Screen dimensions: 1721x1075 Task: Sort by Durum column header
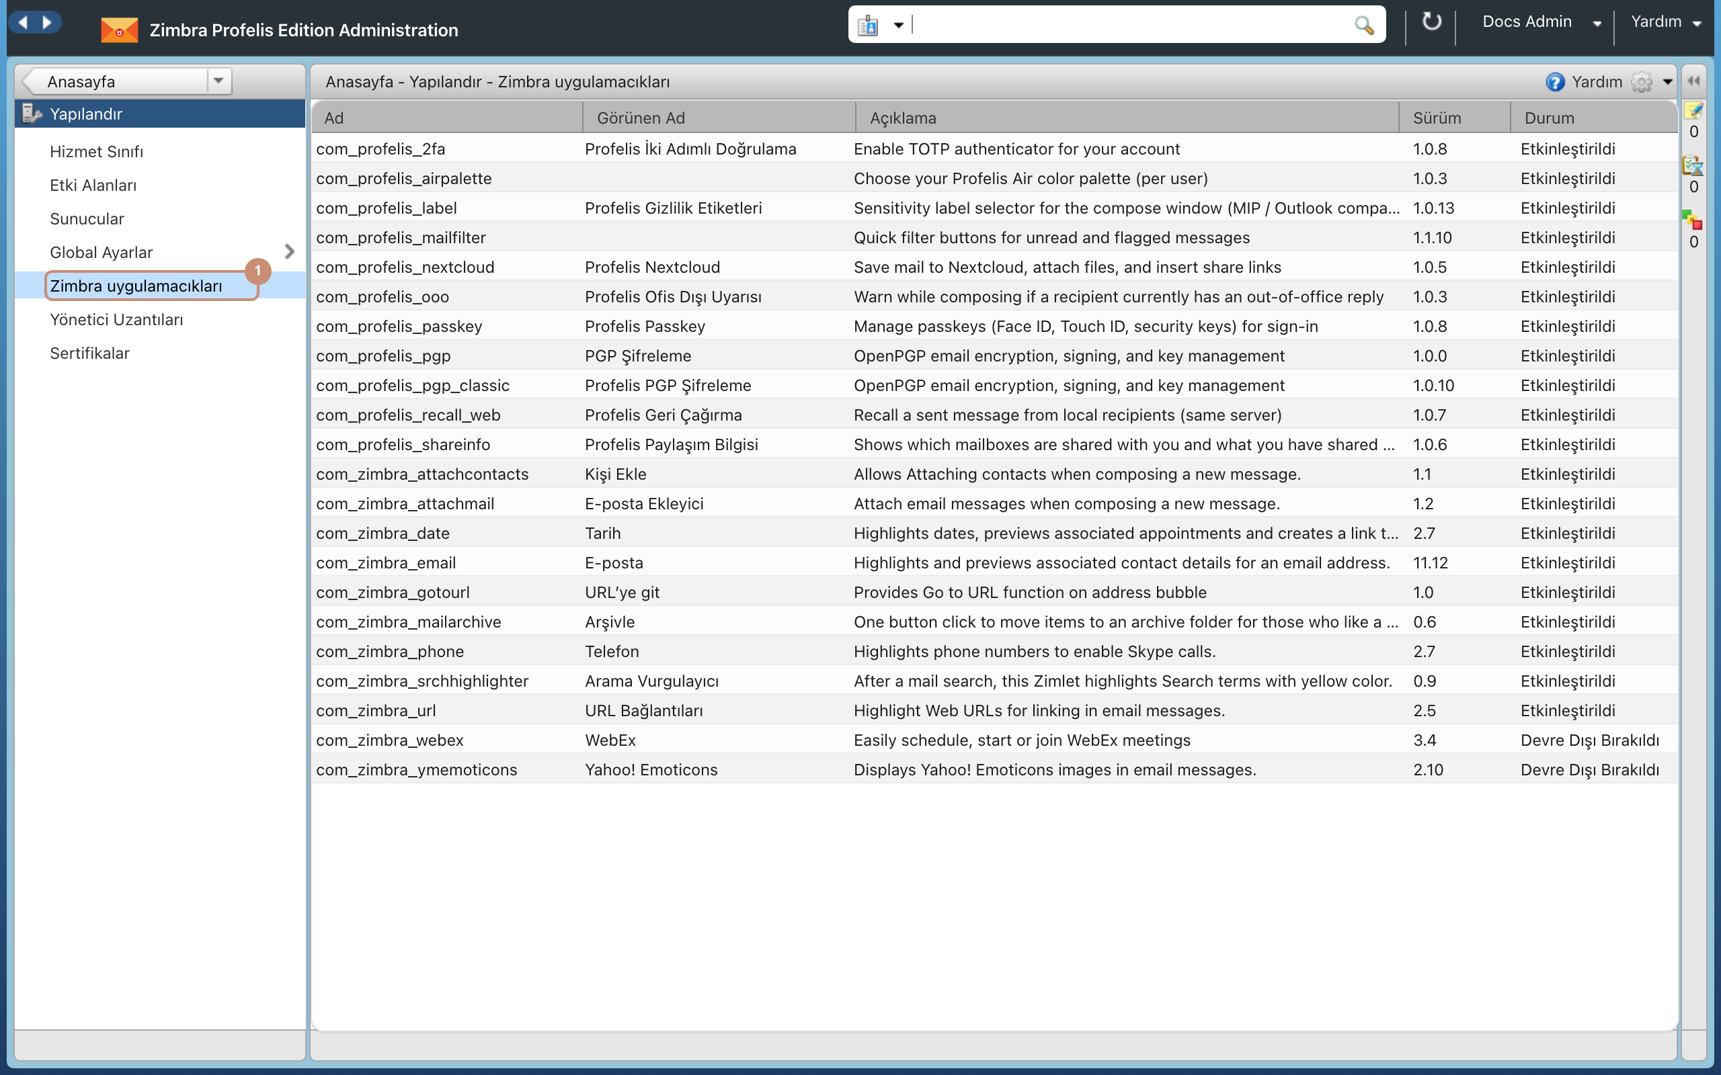tap(1594, 118)
